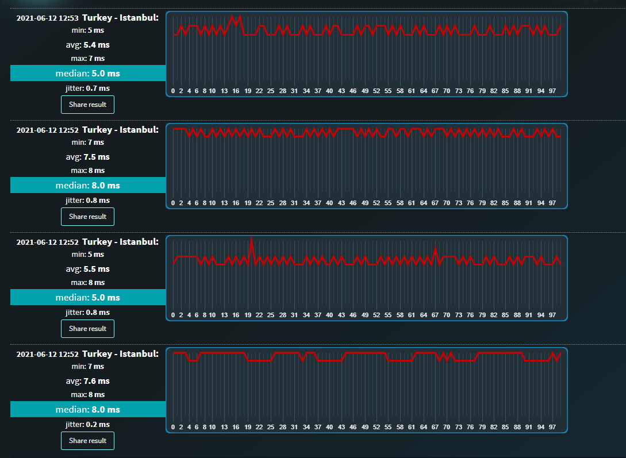Screen dimensions: 626x458
Task: Share the result with avg 7.5 ms
Action: 87,217
